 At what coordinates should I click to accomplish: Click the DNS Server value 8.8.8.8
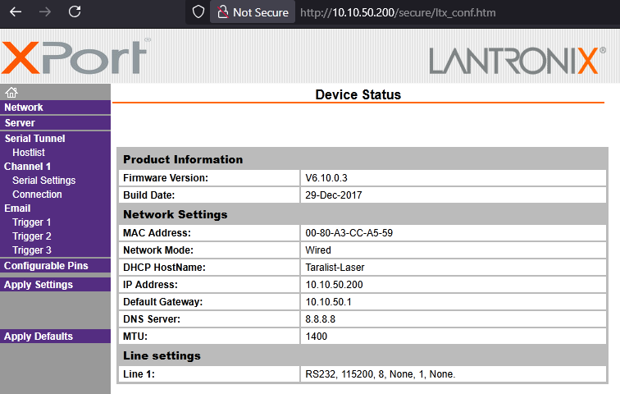[x=321, y=318]
